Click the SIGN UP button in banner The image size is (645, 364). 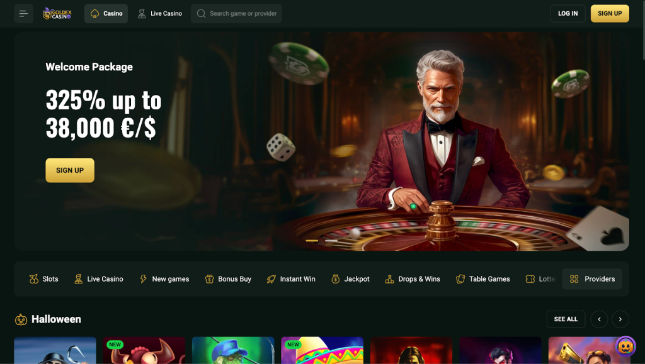click(x=70, y=170)
